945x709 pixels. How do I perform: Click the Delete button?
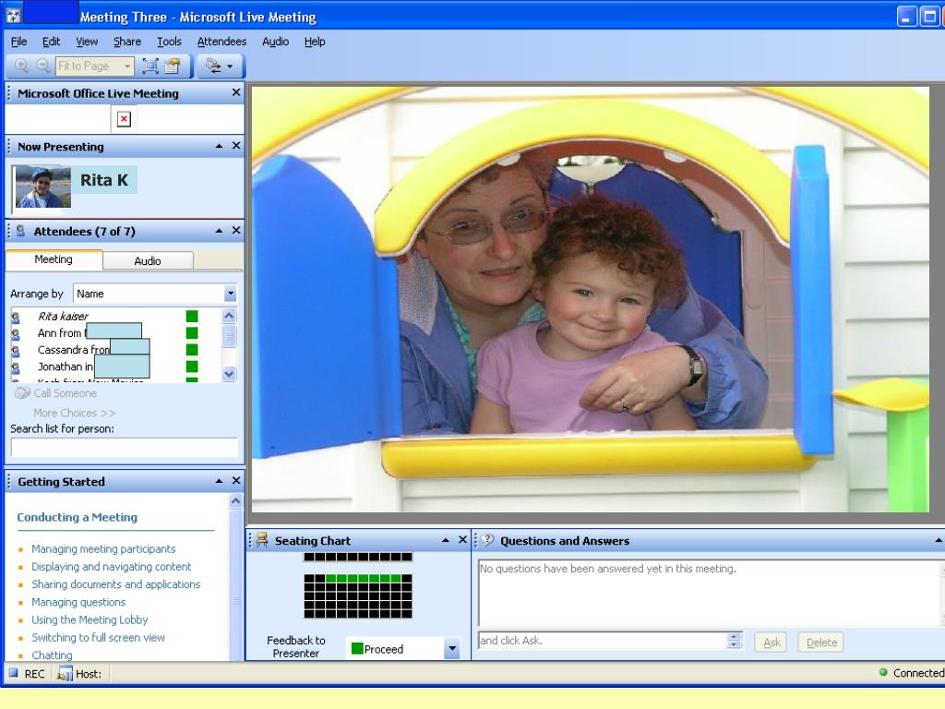821,643
